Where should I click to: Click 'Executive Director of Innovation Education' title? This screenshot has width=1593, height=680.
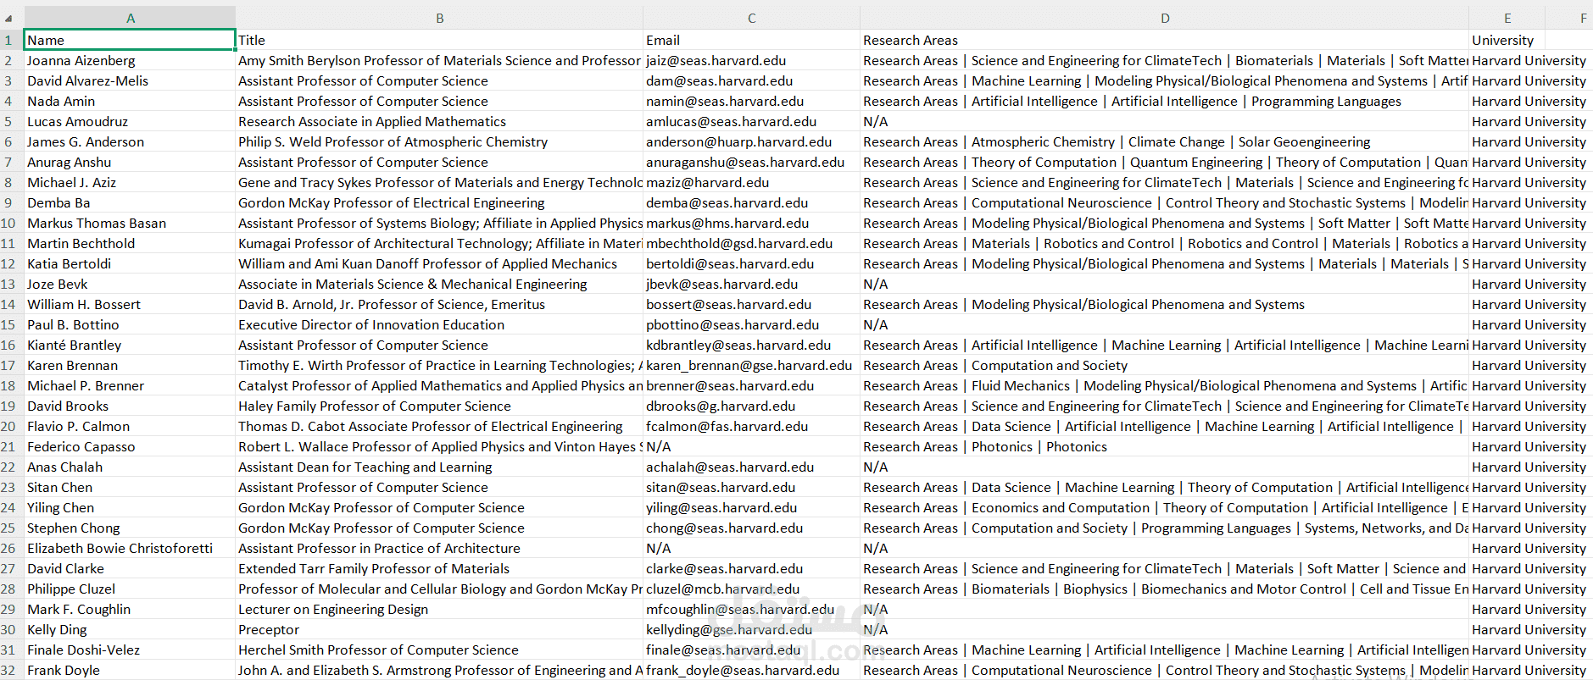click(370, 324)
